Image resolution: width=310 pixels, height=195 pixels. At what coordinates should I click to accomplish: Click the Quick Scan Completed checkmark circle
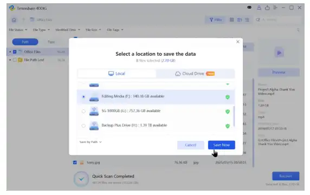[81, 179]
